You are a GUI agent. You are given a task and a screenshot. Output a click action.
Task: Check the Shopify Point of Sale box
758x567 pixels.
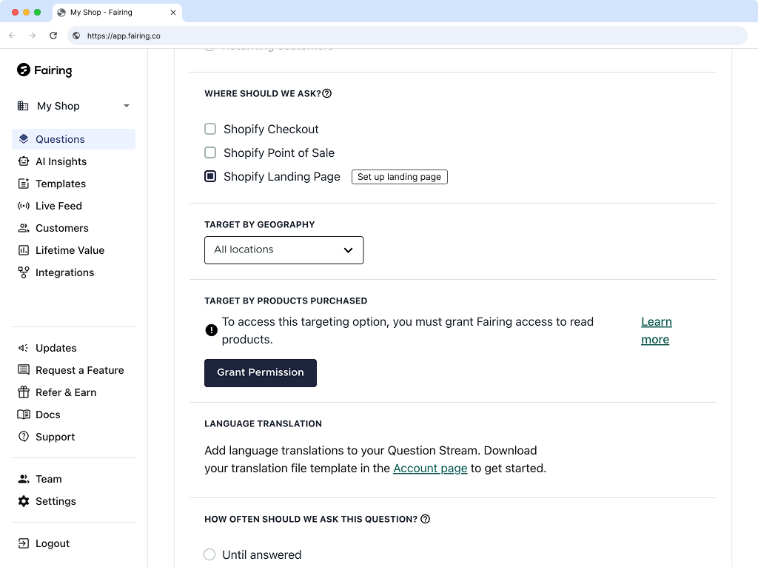[210, 152]
